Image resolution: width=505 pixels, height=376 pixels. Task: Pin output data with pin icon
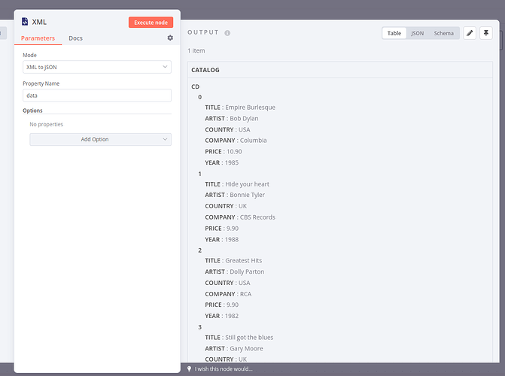(486, 33)
